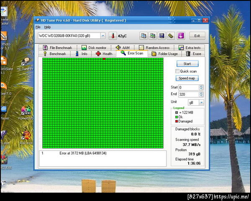Viewport: 251px width, 201px height.
Task: Close the HD Tune Pro window
Action: click(205, 20)
